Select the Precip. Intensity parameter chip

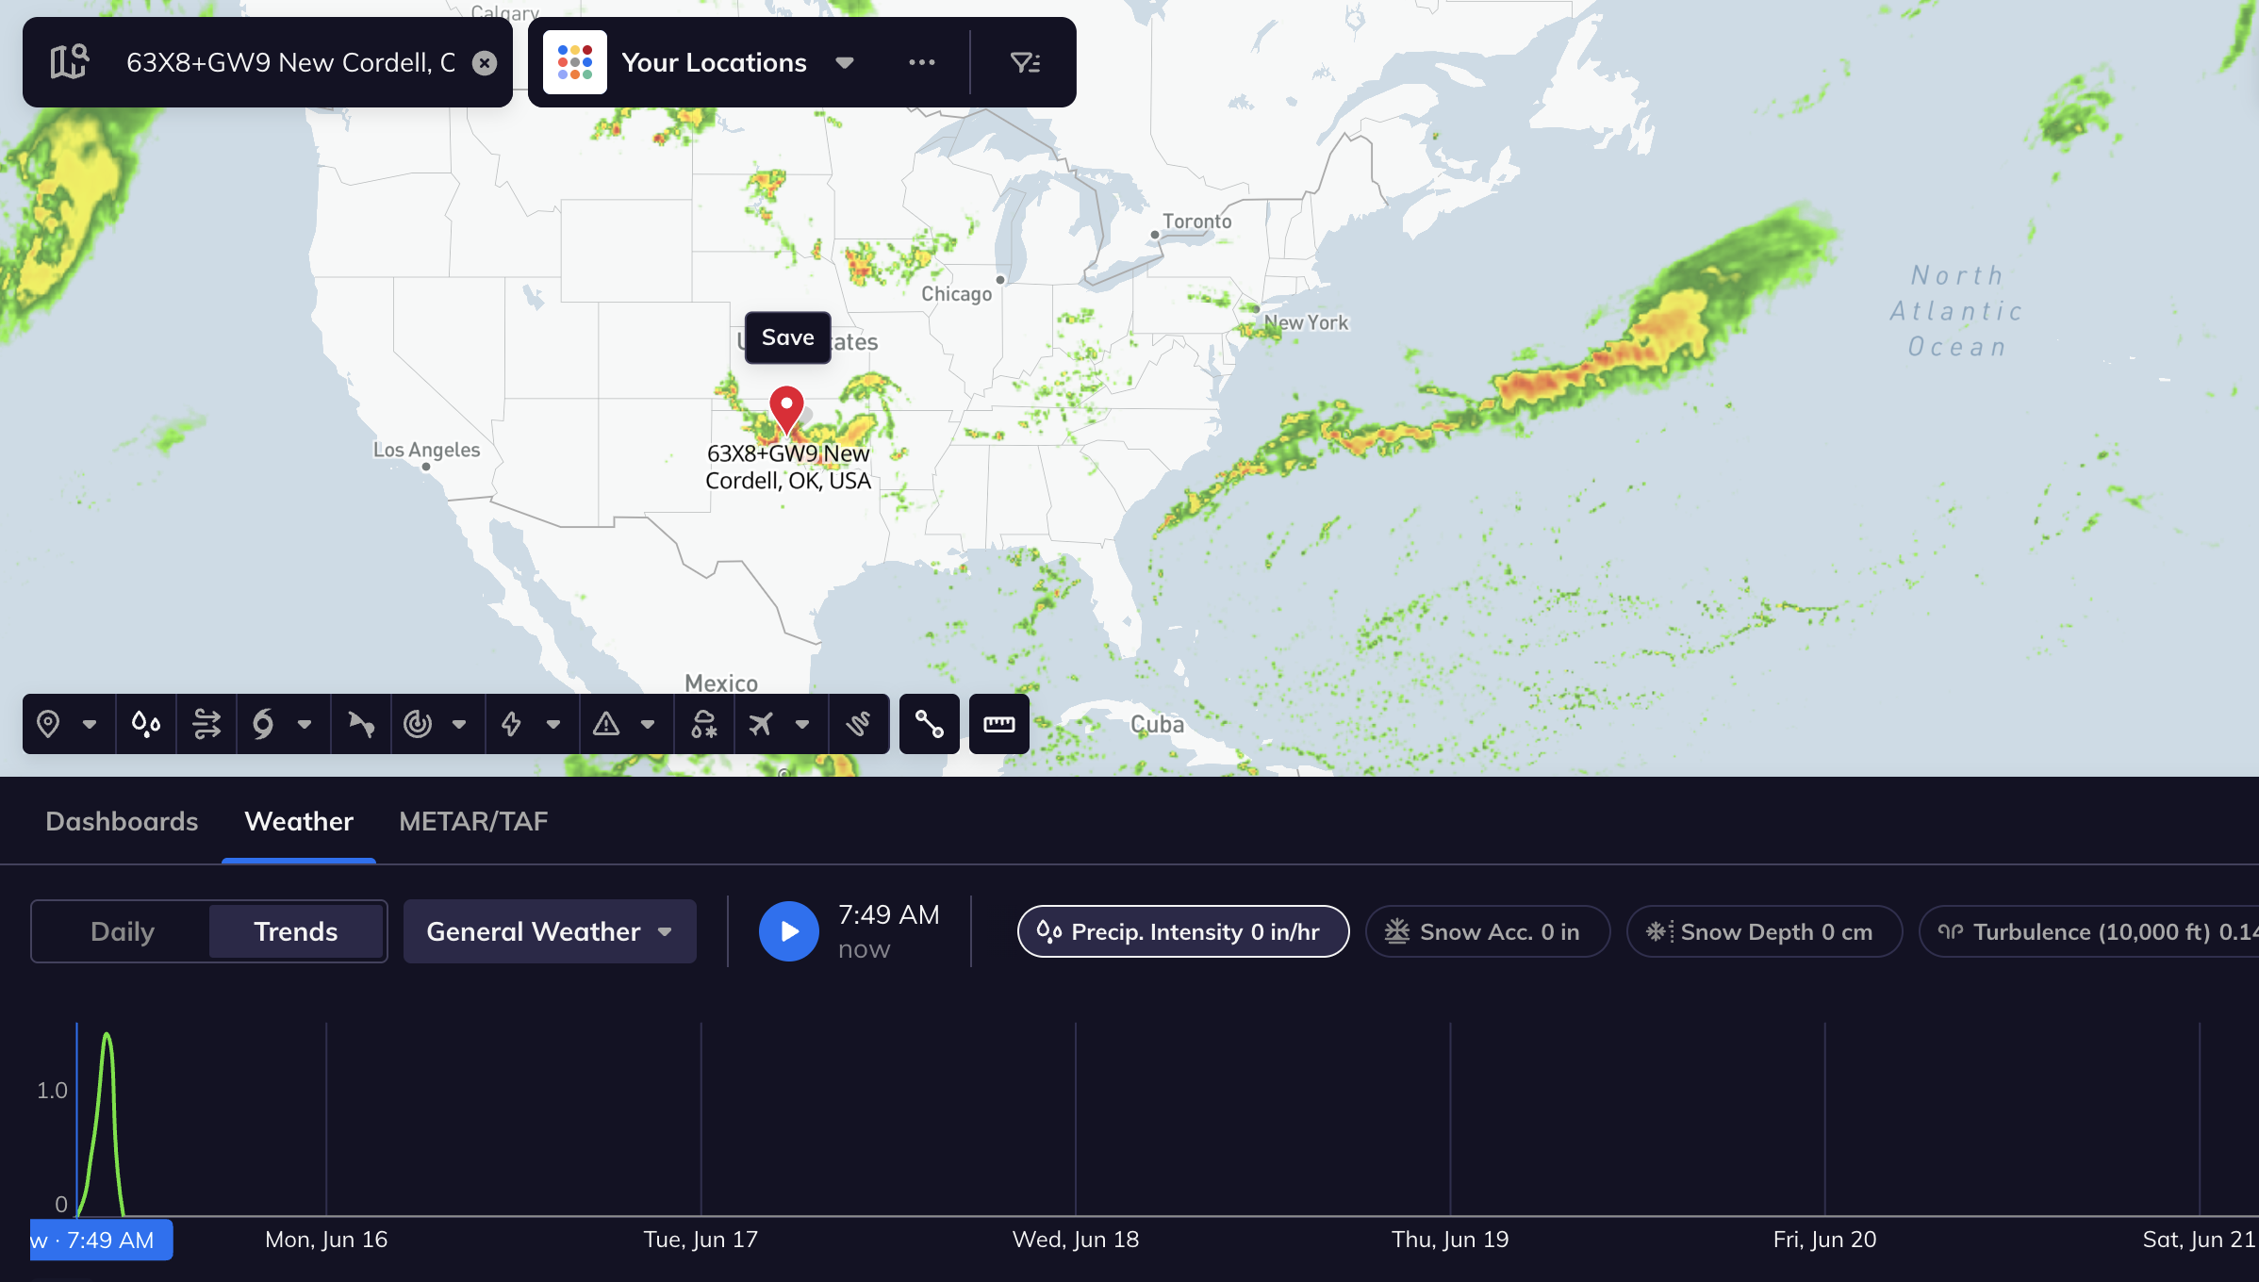click(1182, 931)
